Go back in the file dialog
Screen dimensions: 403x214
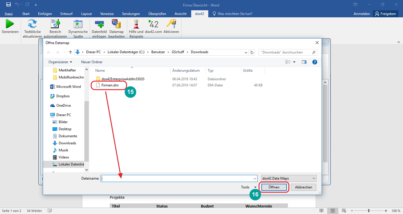(49, 52)
